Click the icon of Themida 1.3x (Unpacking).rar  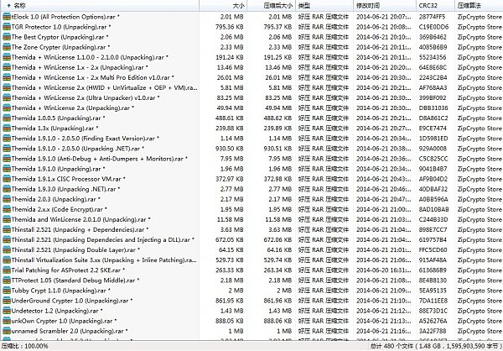[x=7, y=128]
